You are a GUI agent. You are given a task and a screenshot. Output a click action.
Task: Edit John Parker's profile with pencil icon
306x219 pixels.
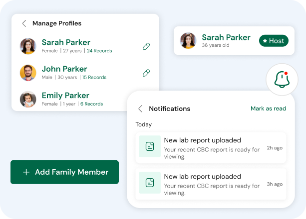[146, 73]
